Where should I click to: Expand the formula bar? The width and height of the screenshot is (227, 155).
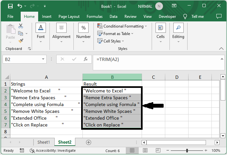point(222,59)
